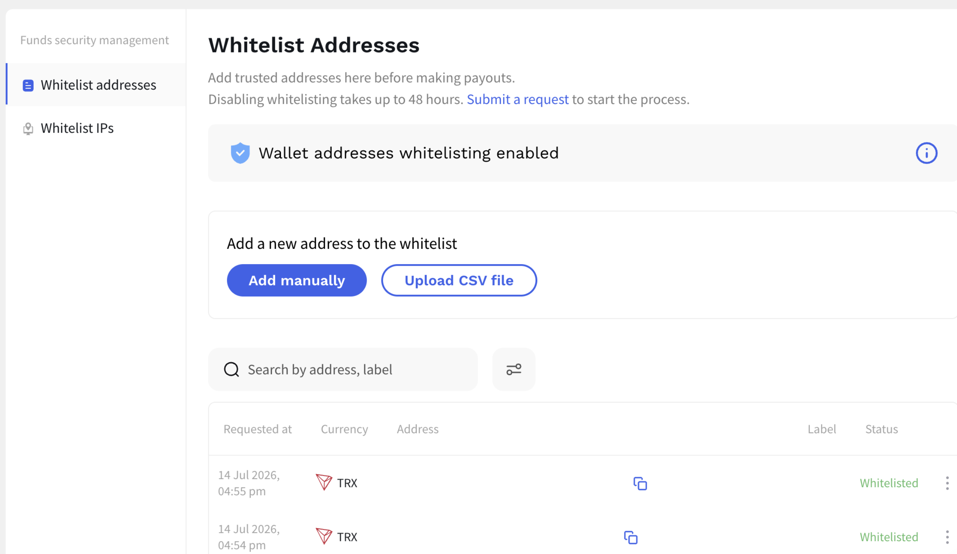The height and width of the screenshot is (554, 957).
Task: Copy the second TRX address
Action: [630, 537]
